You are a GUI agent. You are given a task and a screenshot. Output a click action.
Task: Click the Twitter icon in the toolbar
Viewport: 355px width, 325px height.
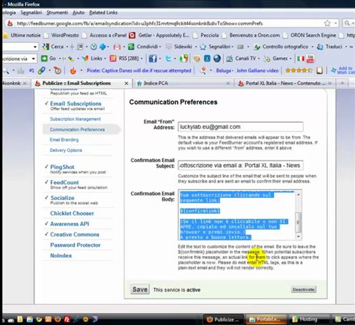(168, 59)
